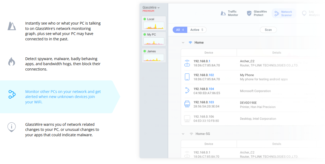Click the 'Instantly see who or what' feature text

[x=63, y=31]
